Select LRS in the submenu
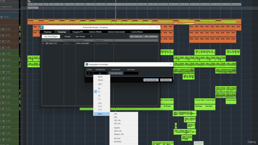The width and height of the screenshot is (258, 145). (x=124, y=117)
